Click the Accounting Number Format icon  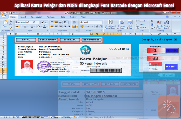pyautogui.click(x=82, y=26)
